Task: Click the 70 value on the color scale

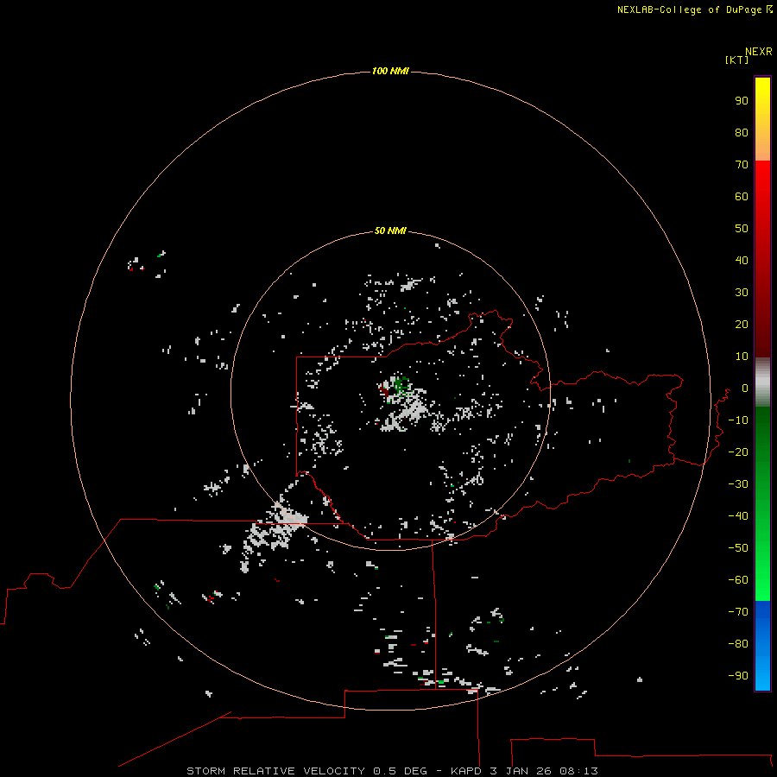Action: pyautogui.click(x=742, y=165)
